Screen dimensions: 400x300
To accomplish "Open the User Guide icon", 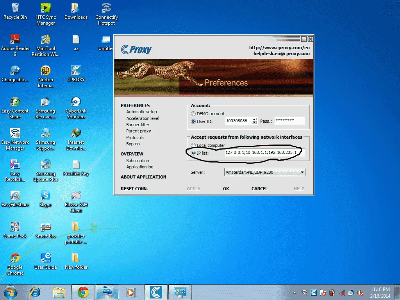I will tap(45, 261).
